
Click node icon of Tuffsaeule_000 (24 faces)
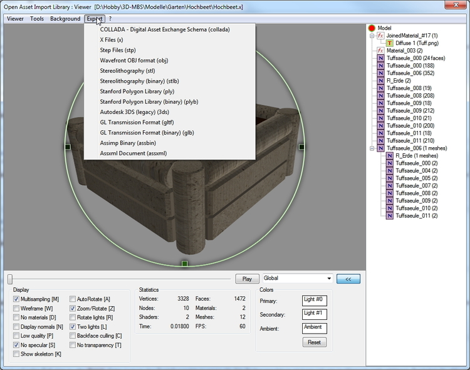380,58
